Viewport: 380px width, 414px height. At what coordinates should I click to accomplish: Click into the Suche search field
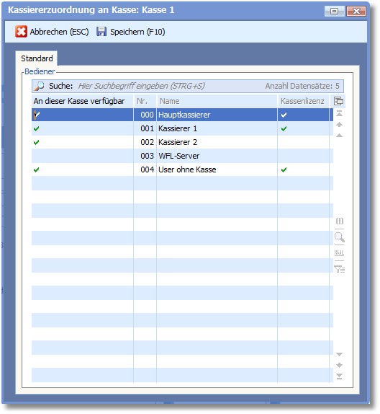[168, 86]
